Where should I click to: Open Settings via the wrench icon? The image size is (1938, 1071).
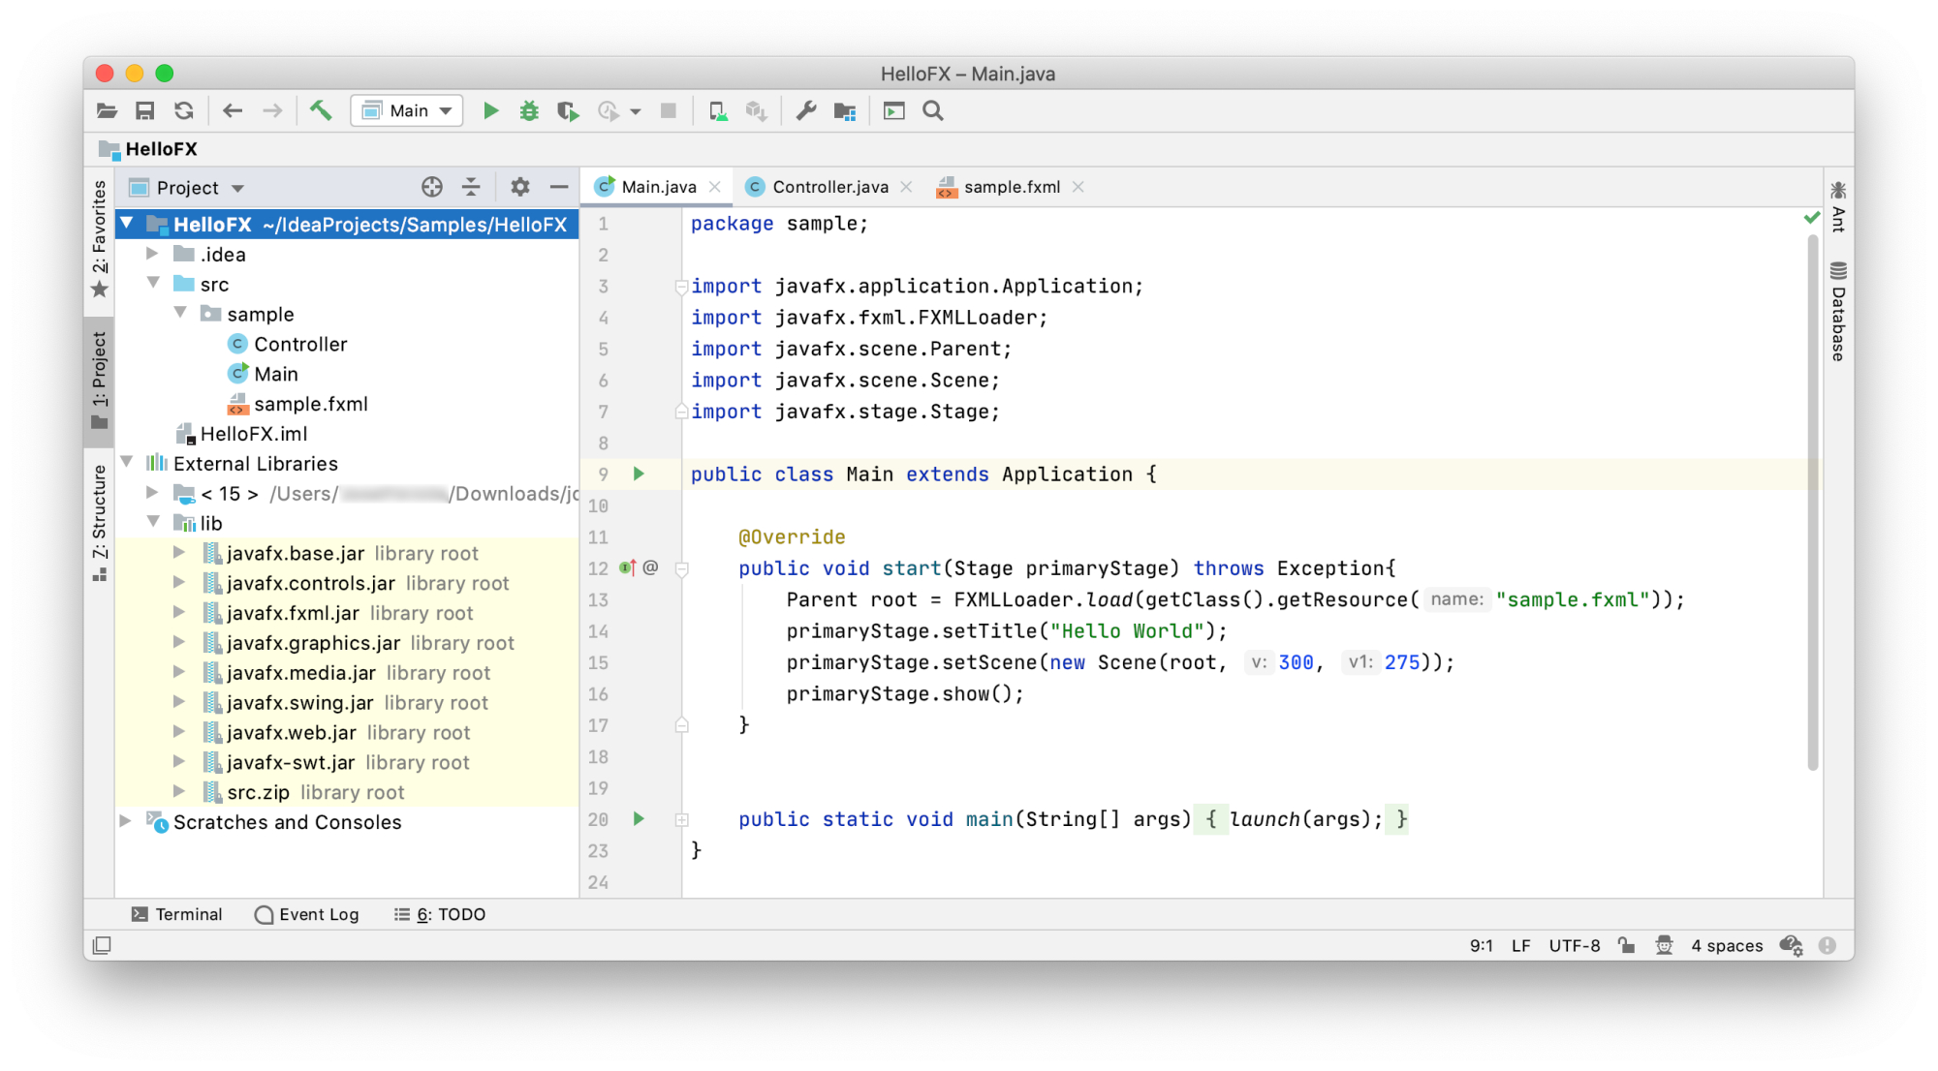(805, 110)
